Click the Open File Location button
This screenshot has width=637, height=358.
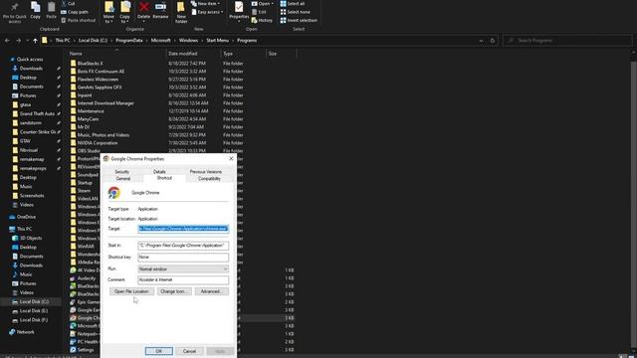(x=131, y=291)
